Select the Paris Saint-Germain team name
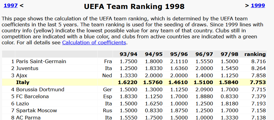 (x=41, y=61)
